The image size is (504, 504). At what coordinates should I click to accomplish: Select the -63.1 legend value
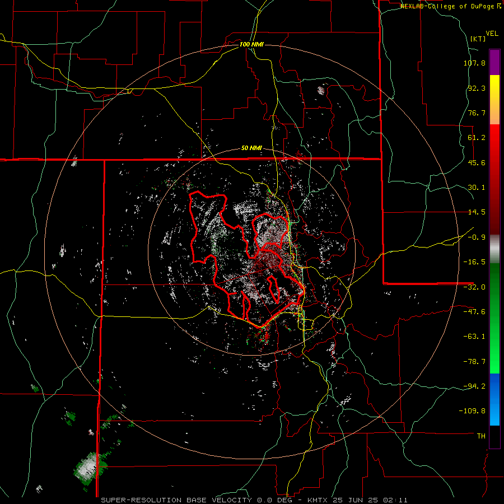[x=474, y=337]
